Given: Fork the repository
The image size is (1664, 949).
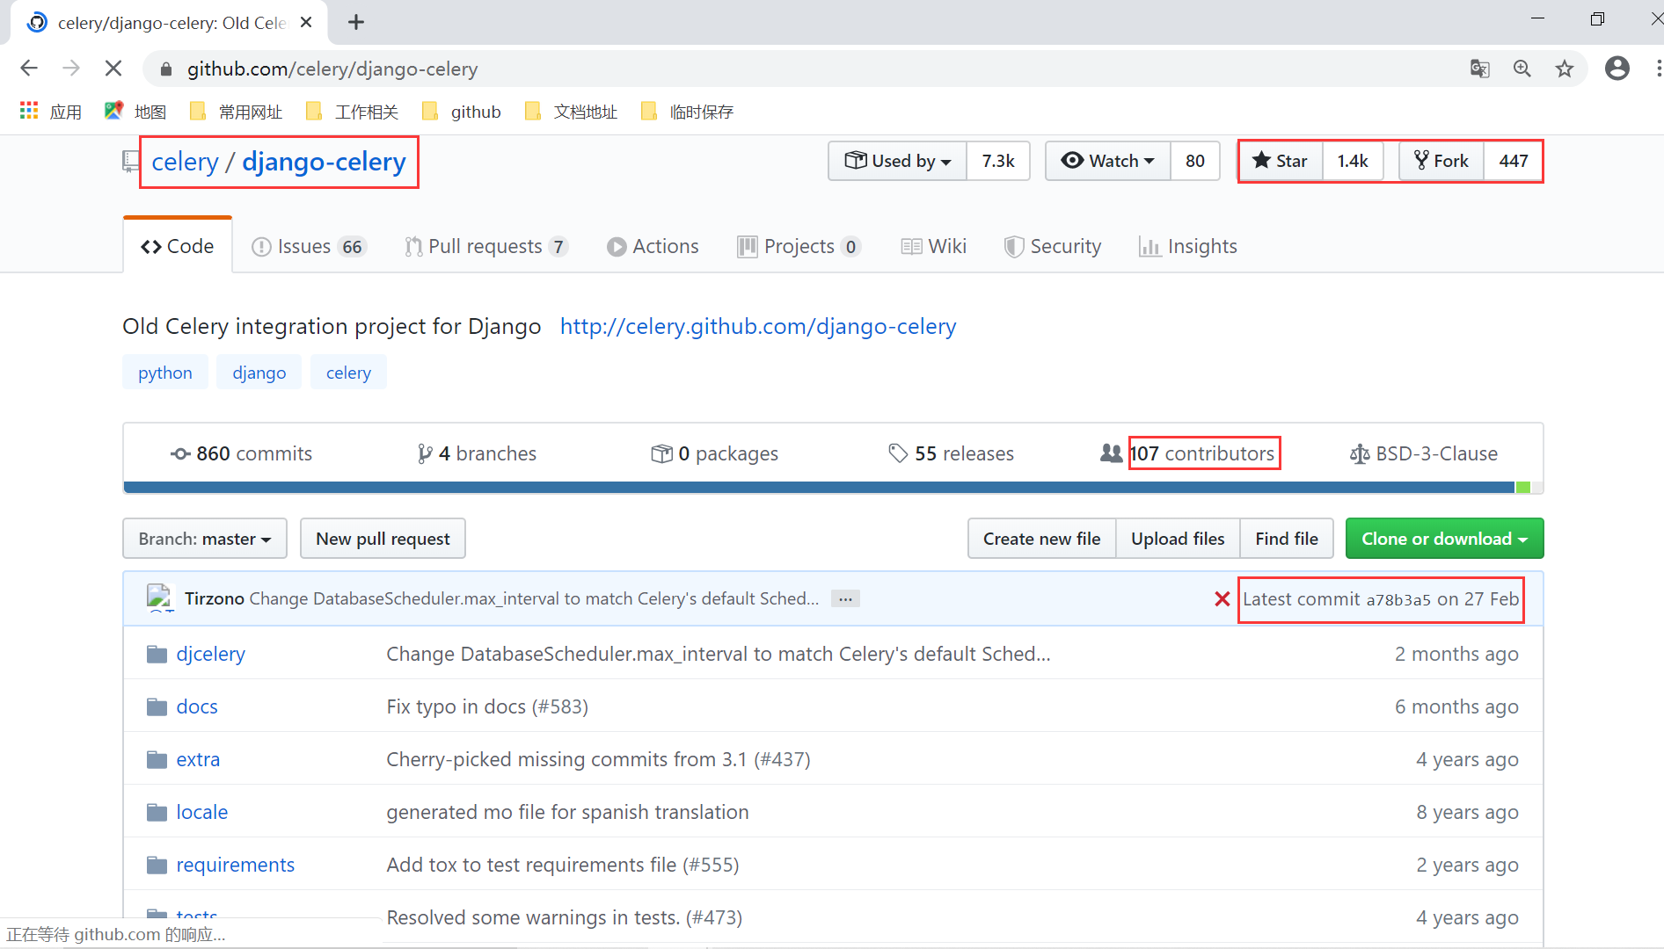Looking at the screenshot, I should [x=1441, y=161].
